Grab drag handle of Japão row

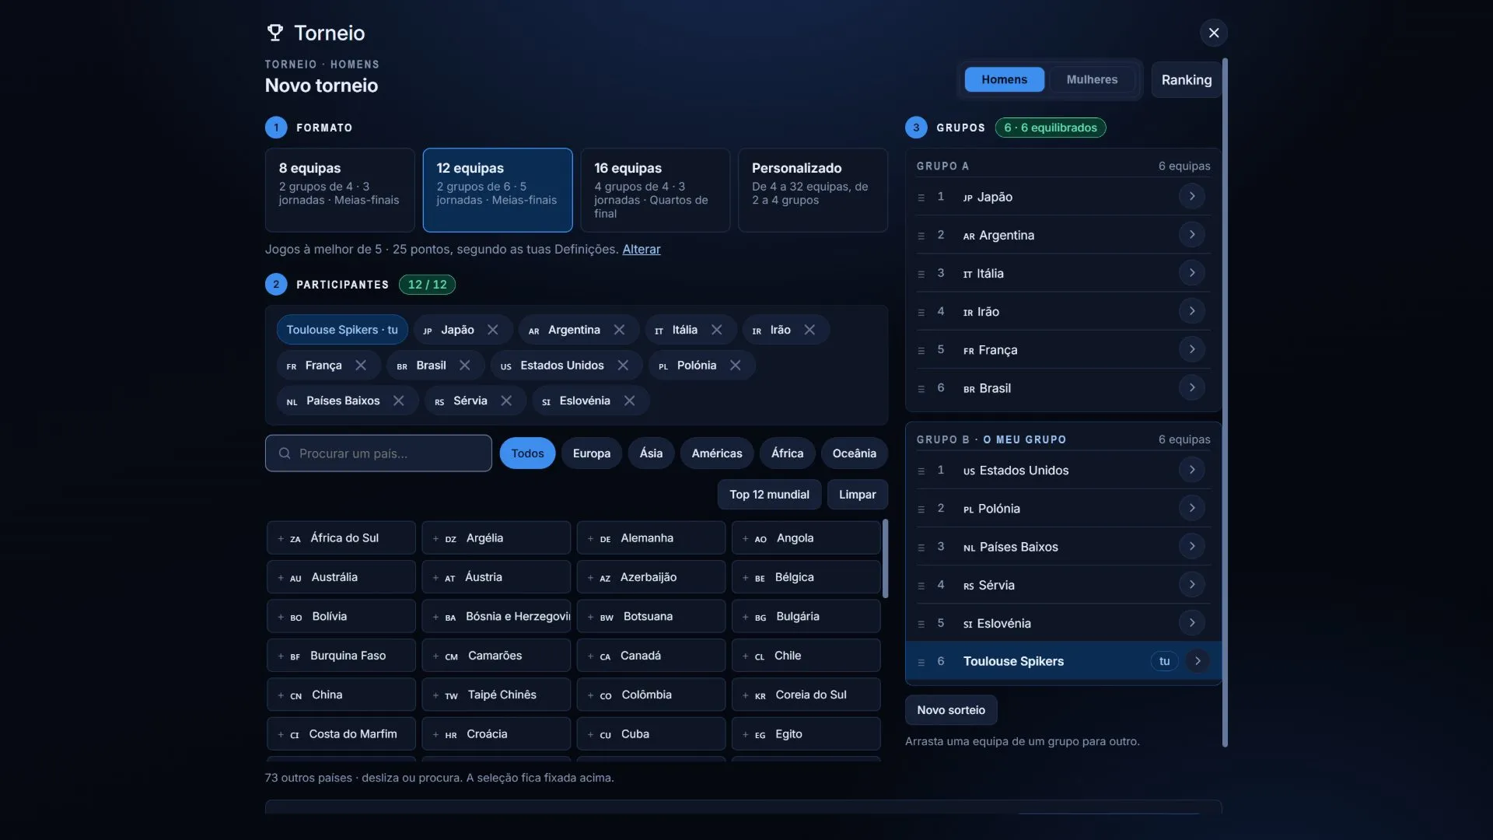point(921,198)
